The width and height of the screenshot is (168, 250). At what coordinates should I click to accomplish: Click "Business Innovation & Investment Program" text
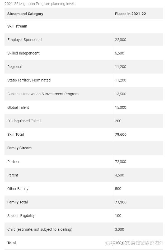click(x=43, y=94)
